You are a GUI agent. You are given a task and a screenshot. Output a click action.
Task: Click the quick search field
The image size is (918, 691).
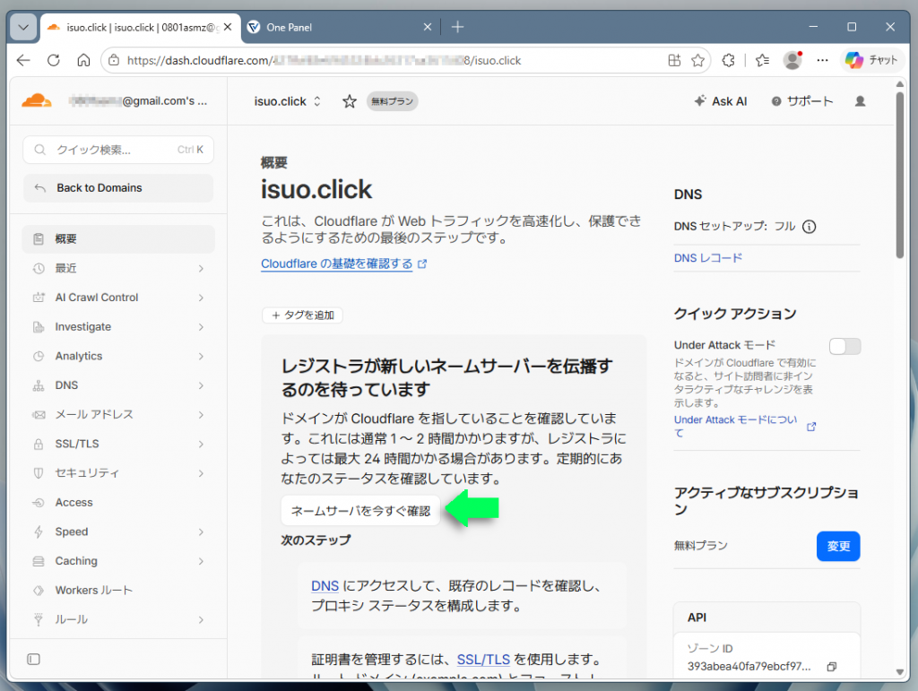(x=118, y=150)
